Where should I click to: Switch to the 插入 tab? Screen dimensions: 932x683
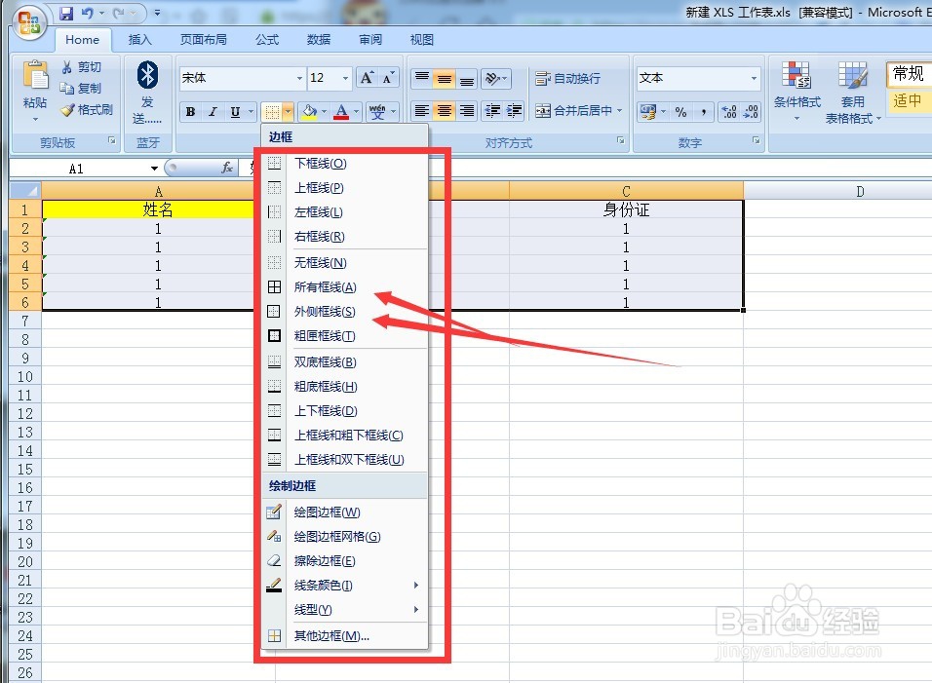click(x=139, y=40)
